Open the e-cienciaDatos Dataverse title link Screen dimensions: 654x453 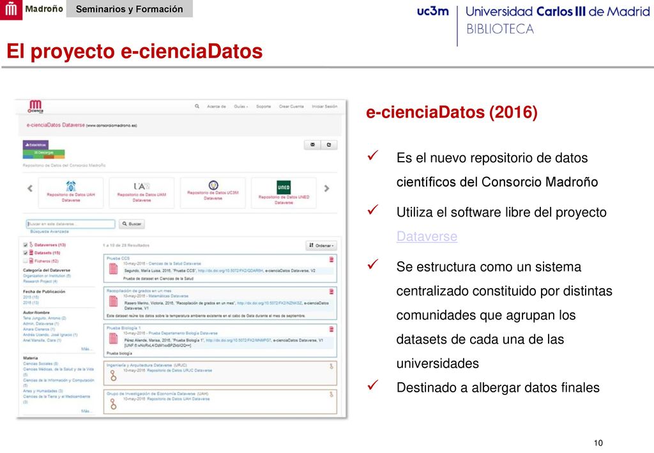[x=56, y=125]
